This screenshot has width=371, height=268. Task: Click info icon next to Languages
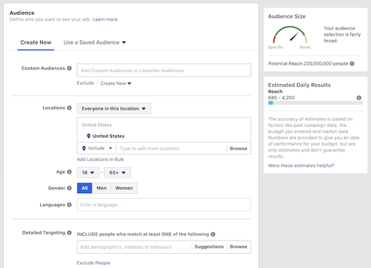tap(69, 205)
